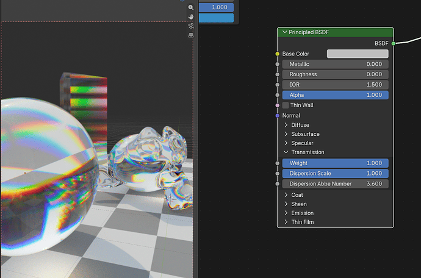Click the hand pan view icon
Screen dimensions: 421x278
click(x=191, y=16)
